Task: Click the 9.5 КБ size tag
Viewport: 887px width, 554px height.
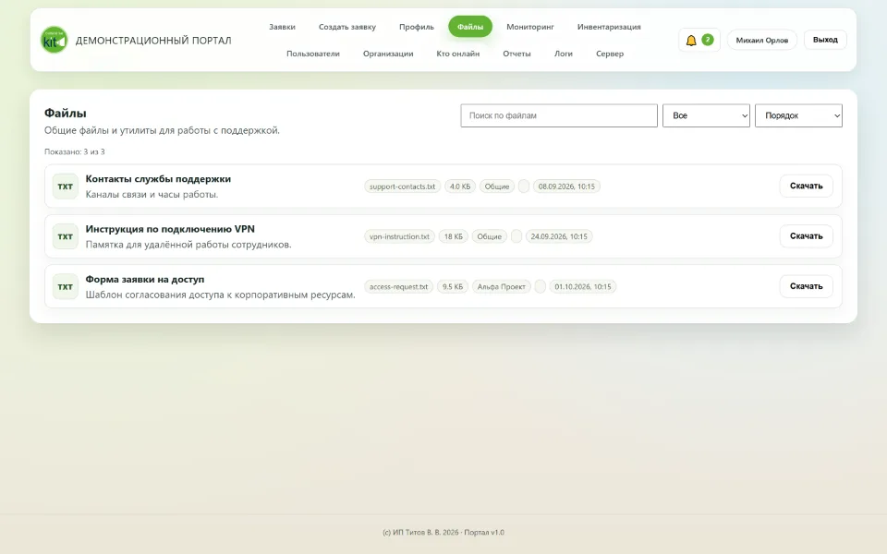Action: 453,287
